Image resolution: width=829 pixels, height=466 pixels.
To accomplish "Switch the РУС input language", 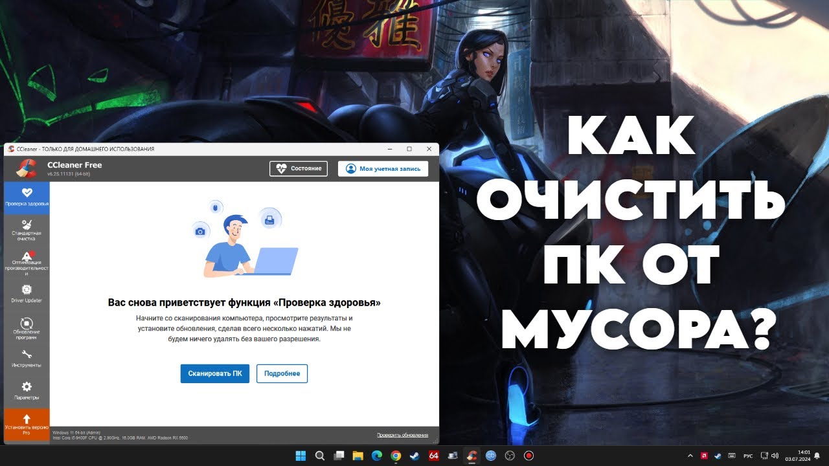I will point(748,456).
